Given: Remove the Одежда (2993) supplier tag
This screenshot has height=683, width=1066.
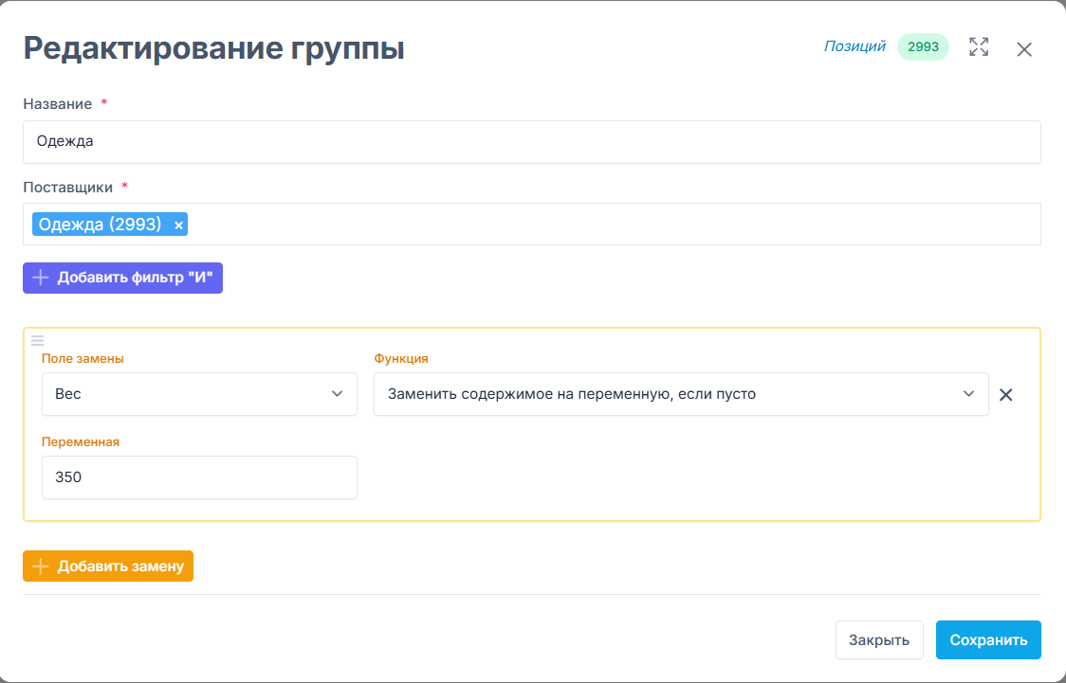Looking at the screenshot, I should point(178,225).
